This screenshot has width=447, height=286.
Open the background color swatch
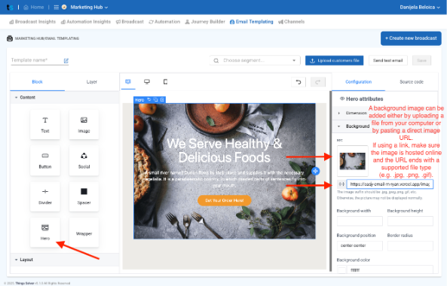(341, 269)
